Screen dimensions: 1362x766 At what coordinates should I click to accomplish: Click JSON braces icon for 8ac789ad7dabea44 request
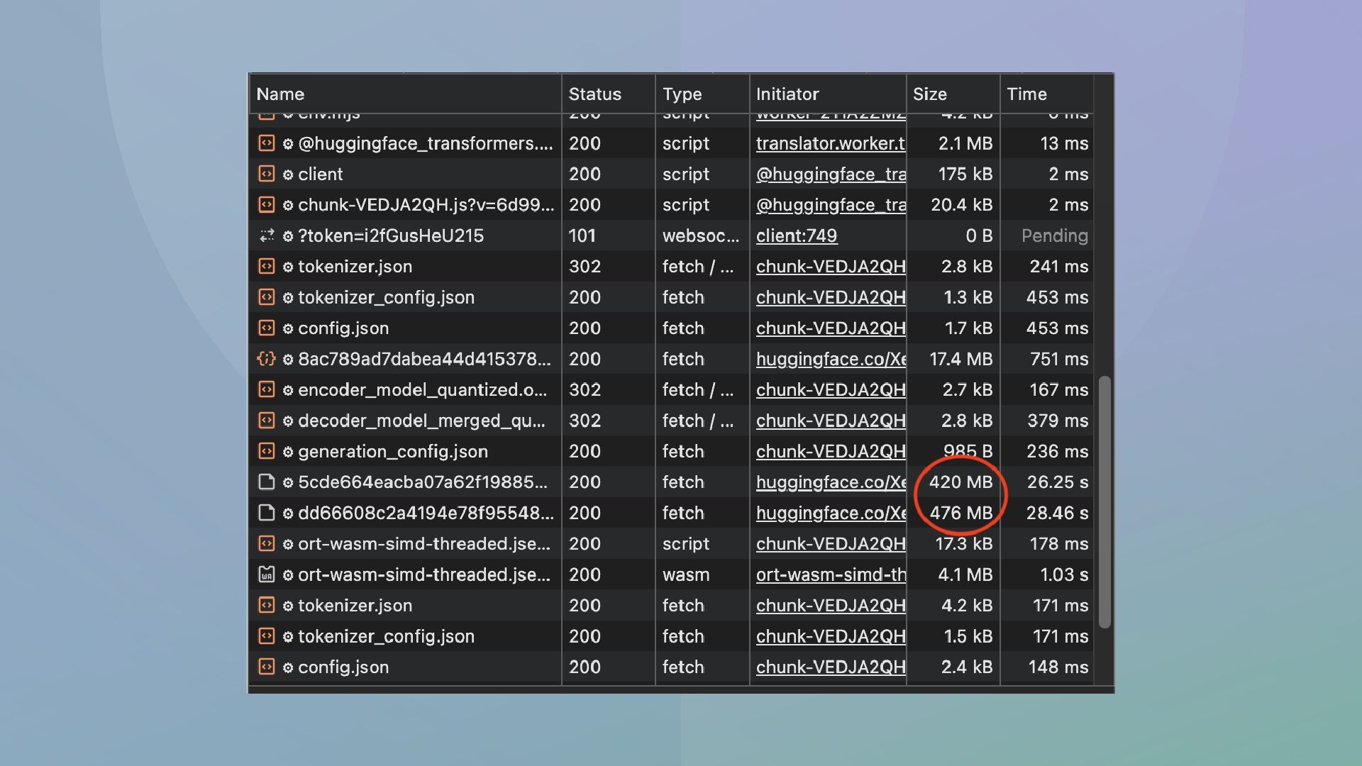(266, 359)
